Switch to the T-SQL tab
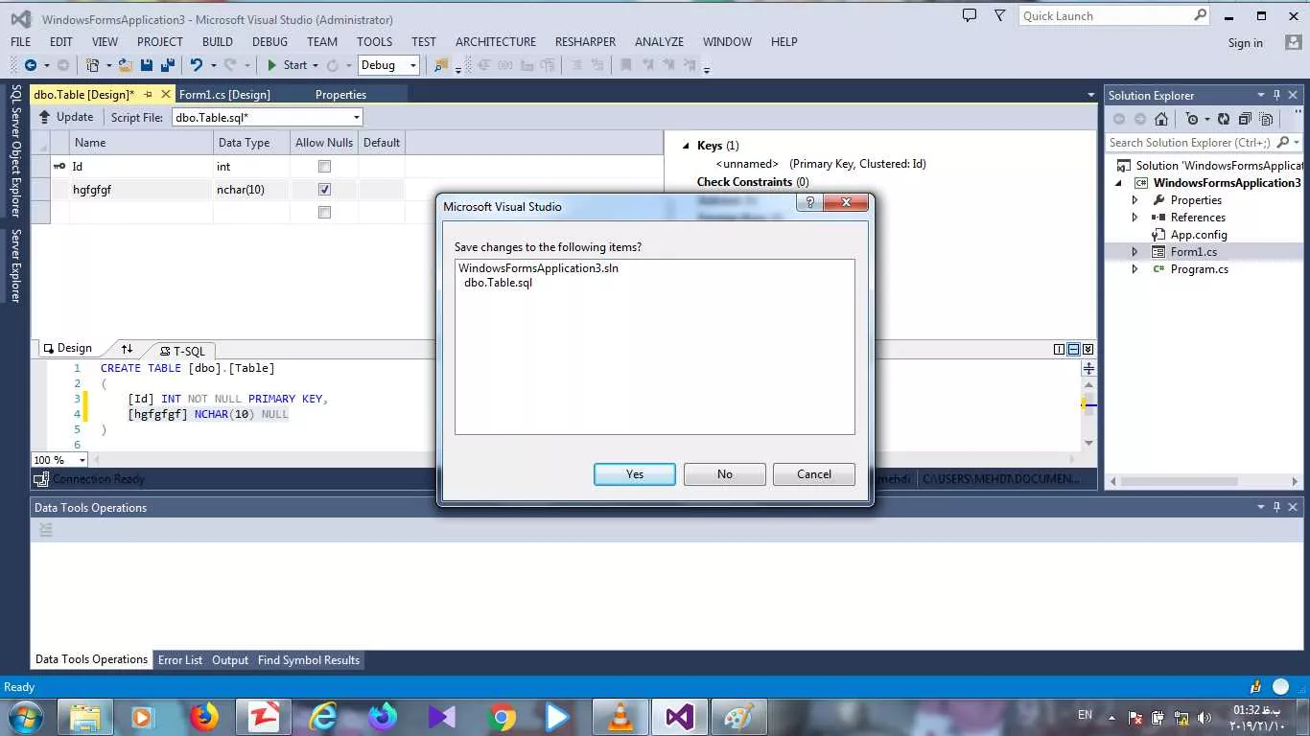Viewport: 1310px width, 736px height. click(x=181, y=351)
